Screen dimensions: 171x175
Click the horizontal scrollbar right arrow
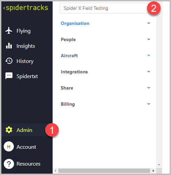coord(153,171)
